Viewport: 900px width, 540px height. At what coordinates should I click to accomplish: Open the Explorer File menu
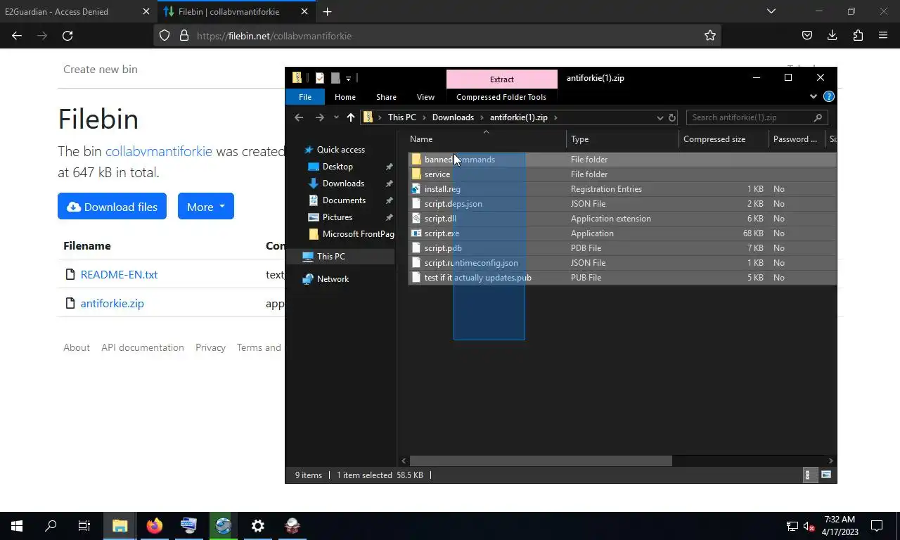pos(305,97)
